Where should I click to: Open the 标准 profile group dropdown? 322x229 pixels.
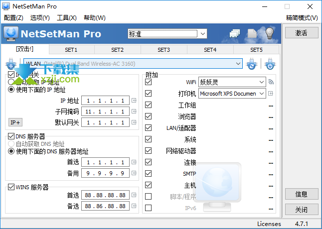click(x=167, y=34)
